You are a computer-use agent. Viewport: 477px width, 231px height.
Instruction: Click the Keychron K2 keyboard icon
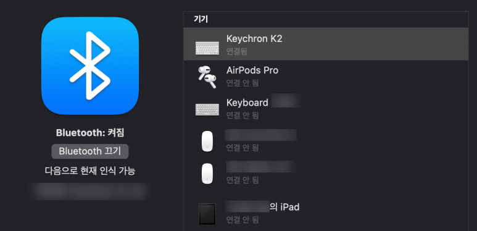pyautogui.click(x=207, y=48)
